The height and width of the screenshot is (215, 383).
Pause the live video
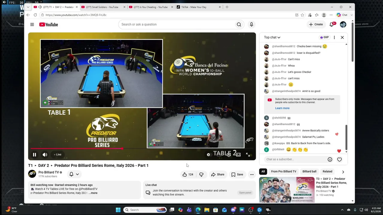pyautogui.click(x=34, y=155)
